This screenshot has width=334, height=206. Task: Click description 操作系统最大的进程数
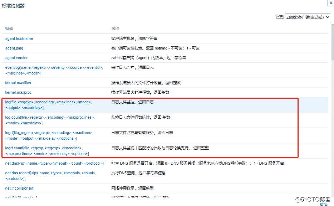click(x=140, y=92)
